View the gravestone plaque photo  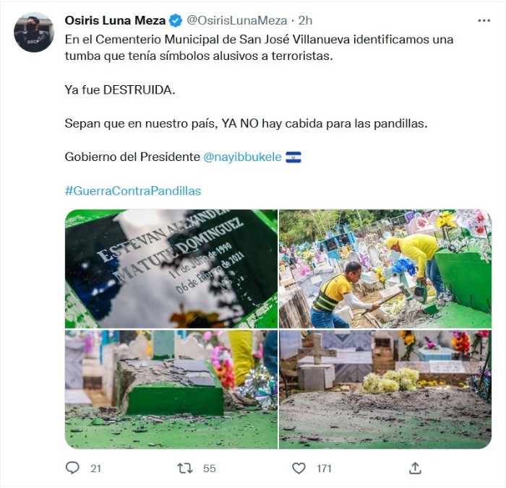tap(171, 269)
